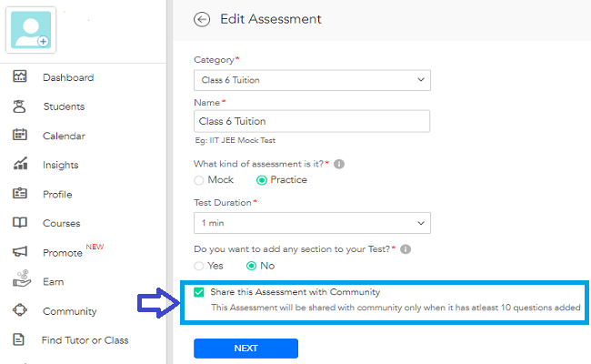
Task: Click the Community icon in sidebar
Action: pyautogui.click(x=20, y=310)
